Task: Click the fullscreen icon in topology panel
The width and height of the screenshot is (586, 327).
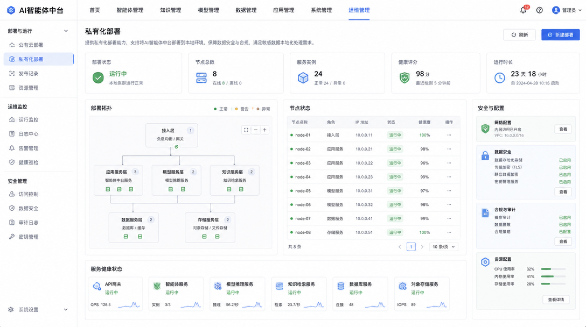Action: click(246, 130)
